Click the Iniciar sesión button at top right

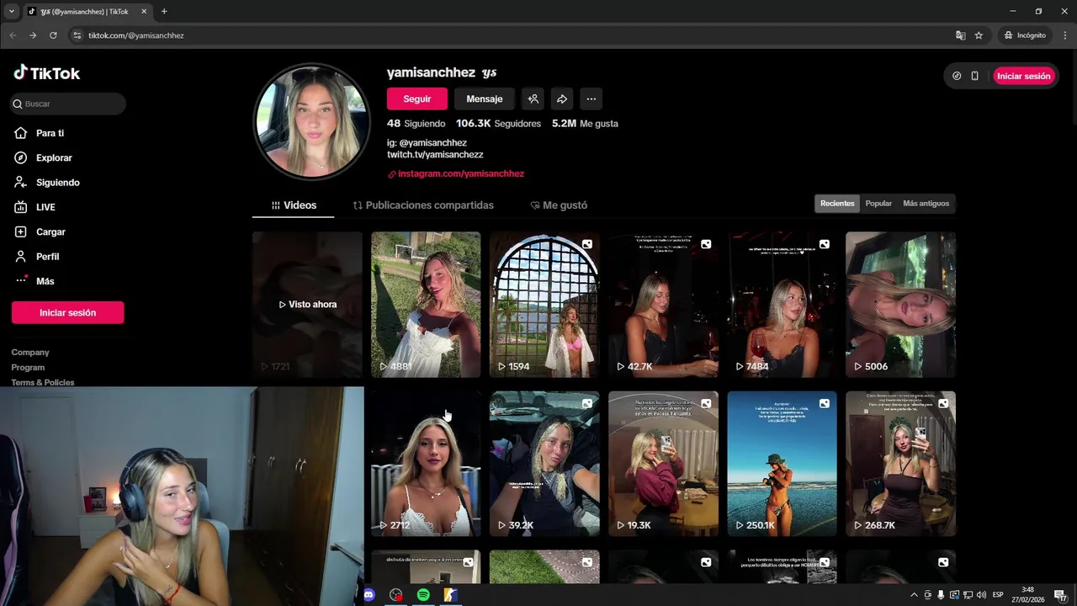point(1024,76)
